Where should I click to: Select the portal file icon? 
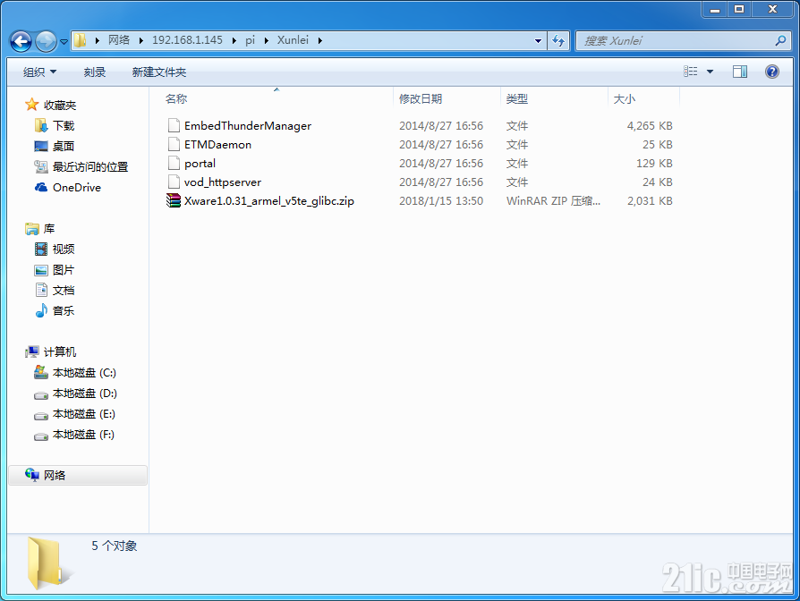(174, 163)
